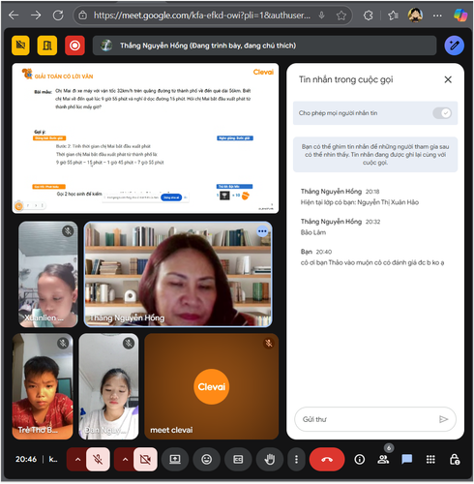Focus the 'Gửi thư' message field
Screen dimensions: 474x484
[x=368, y=419]
